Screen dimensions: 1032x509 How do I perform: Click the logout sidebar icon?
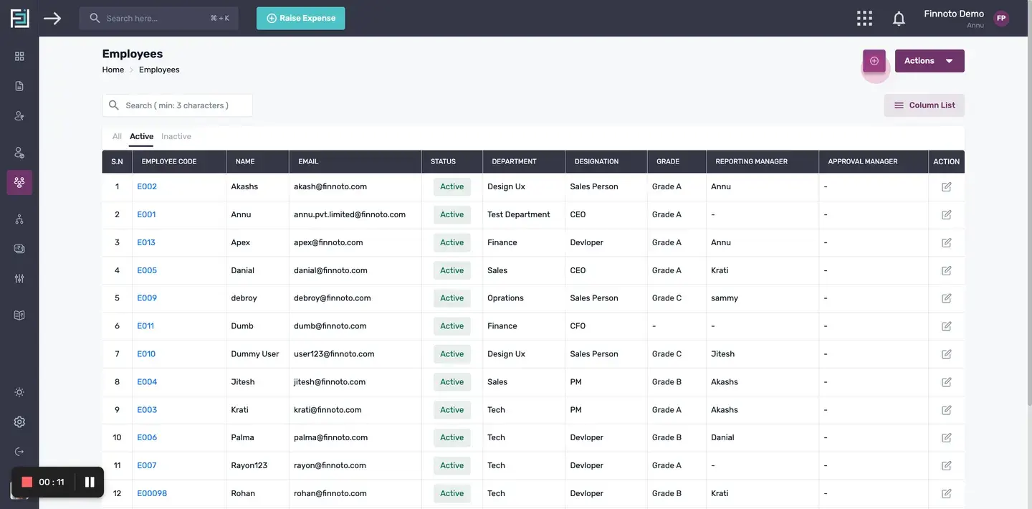[19, 452]
